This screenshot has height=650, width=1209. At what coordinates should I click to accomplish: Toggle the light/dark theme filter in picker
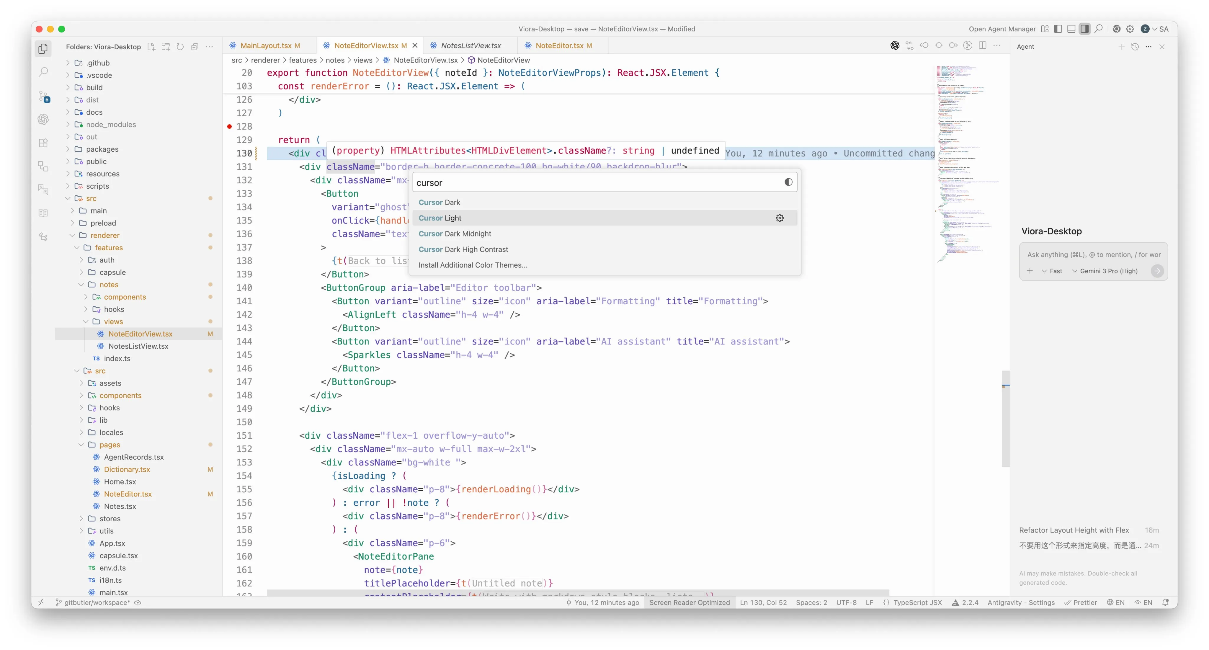click(x=788, y=182)
